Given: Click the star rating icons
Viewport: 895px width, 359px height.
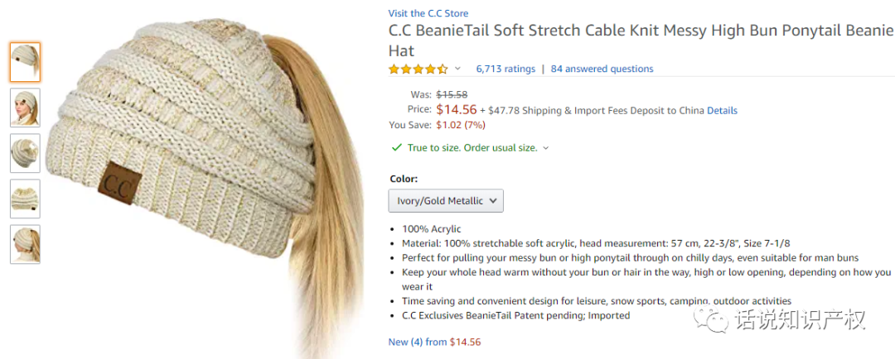Looking at the screenshot, I should 418,69.
